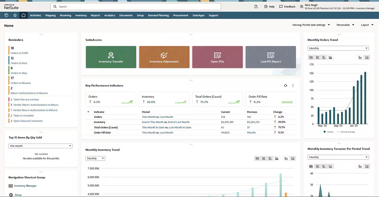Click the bar chart icon on Monthly Orders Trend
This screenshot has height=197, width=379.
(x=331, y=57)
